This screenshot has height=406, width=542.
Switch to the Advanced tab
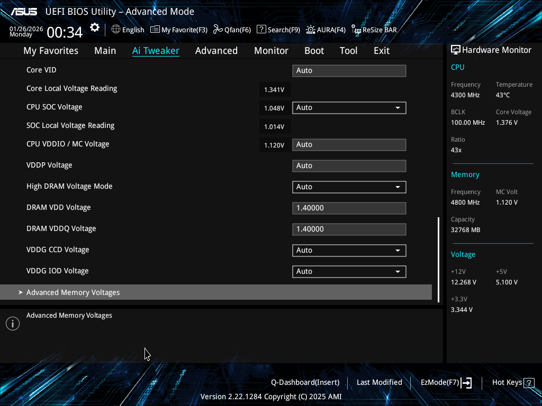(216, 51)
